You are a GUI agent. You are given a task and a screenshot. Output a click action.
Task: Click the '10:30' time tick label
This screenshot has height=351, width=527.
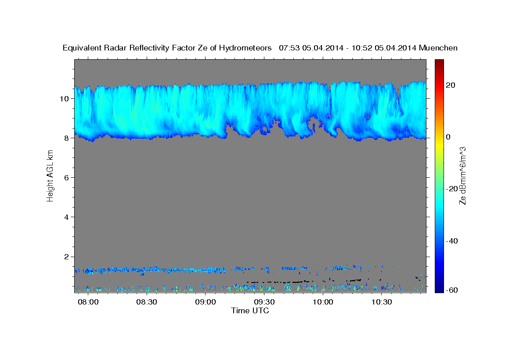click(x=382, y=302)
